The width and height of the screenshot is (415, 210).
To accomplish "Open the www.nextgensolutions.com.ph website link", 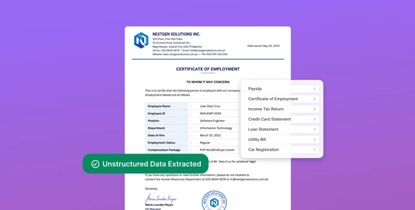I will point(180,54).
